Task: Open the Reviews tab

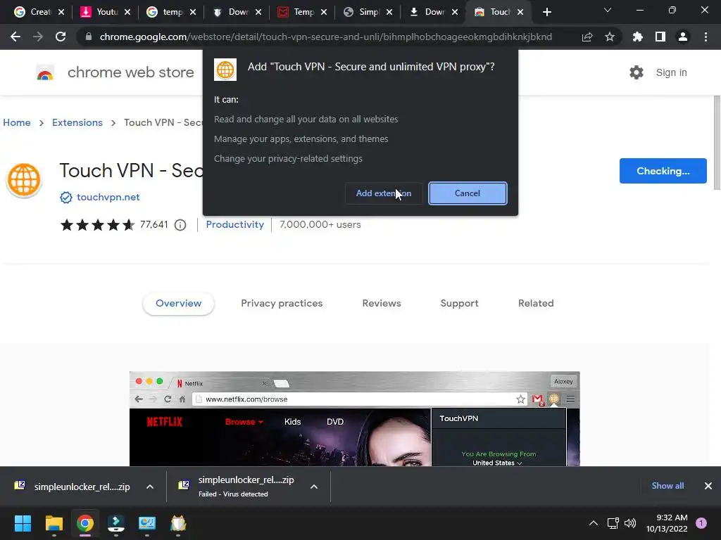Action: pos(382,304)
